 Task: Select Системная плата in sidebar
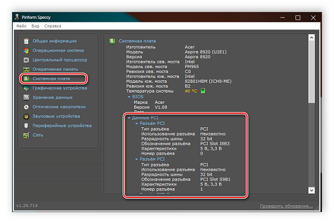(51, 79)
